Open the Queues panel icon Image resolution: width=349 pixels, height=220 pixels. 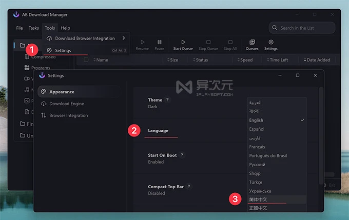252,42
